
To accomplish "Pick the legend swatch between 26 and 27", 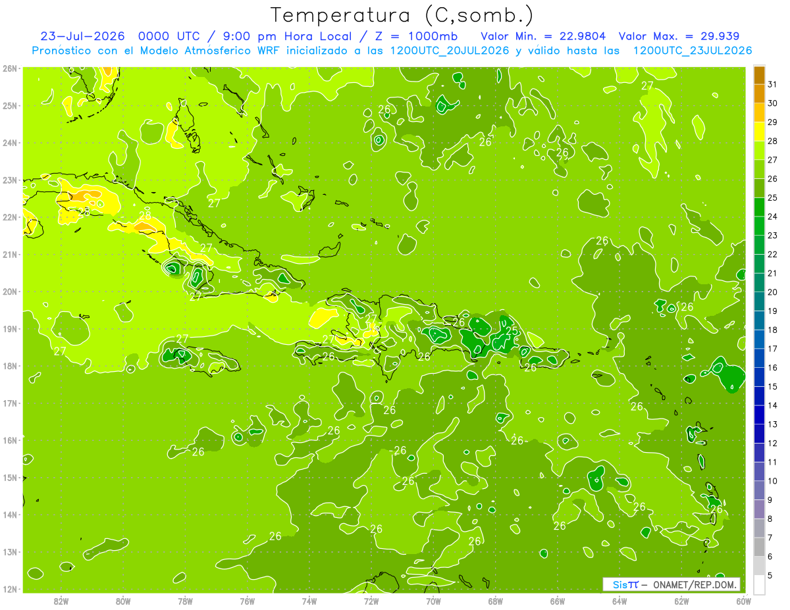I will click(x=759, y=170).
